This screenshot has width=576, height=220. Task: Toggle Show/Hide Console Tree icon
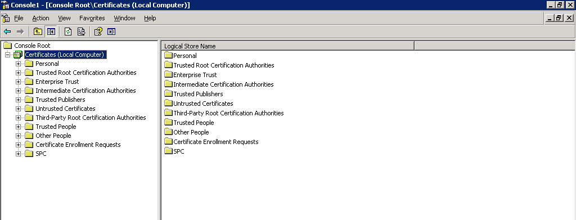point(51,32)
